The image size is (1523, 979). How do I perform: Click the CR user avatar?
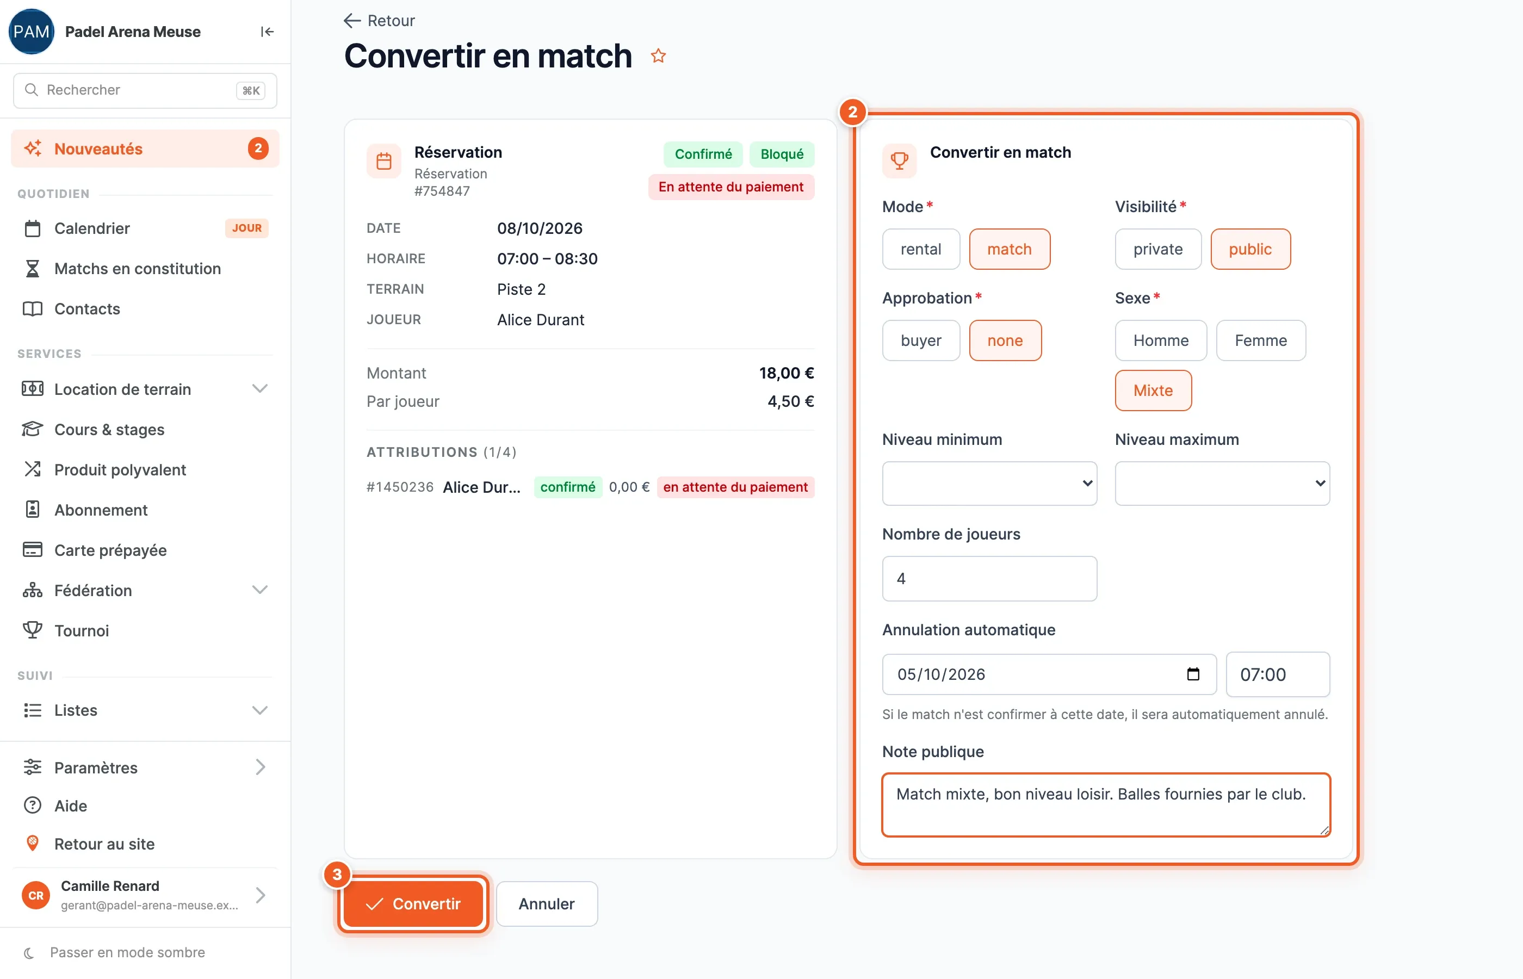[x=35, y=895]
